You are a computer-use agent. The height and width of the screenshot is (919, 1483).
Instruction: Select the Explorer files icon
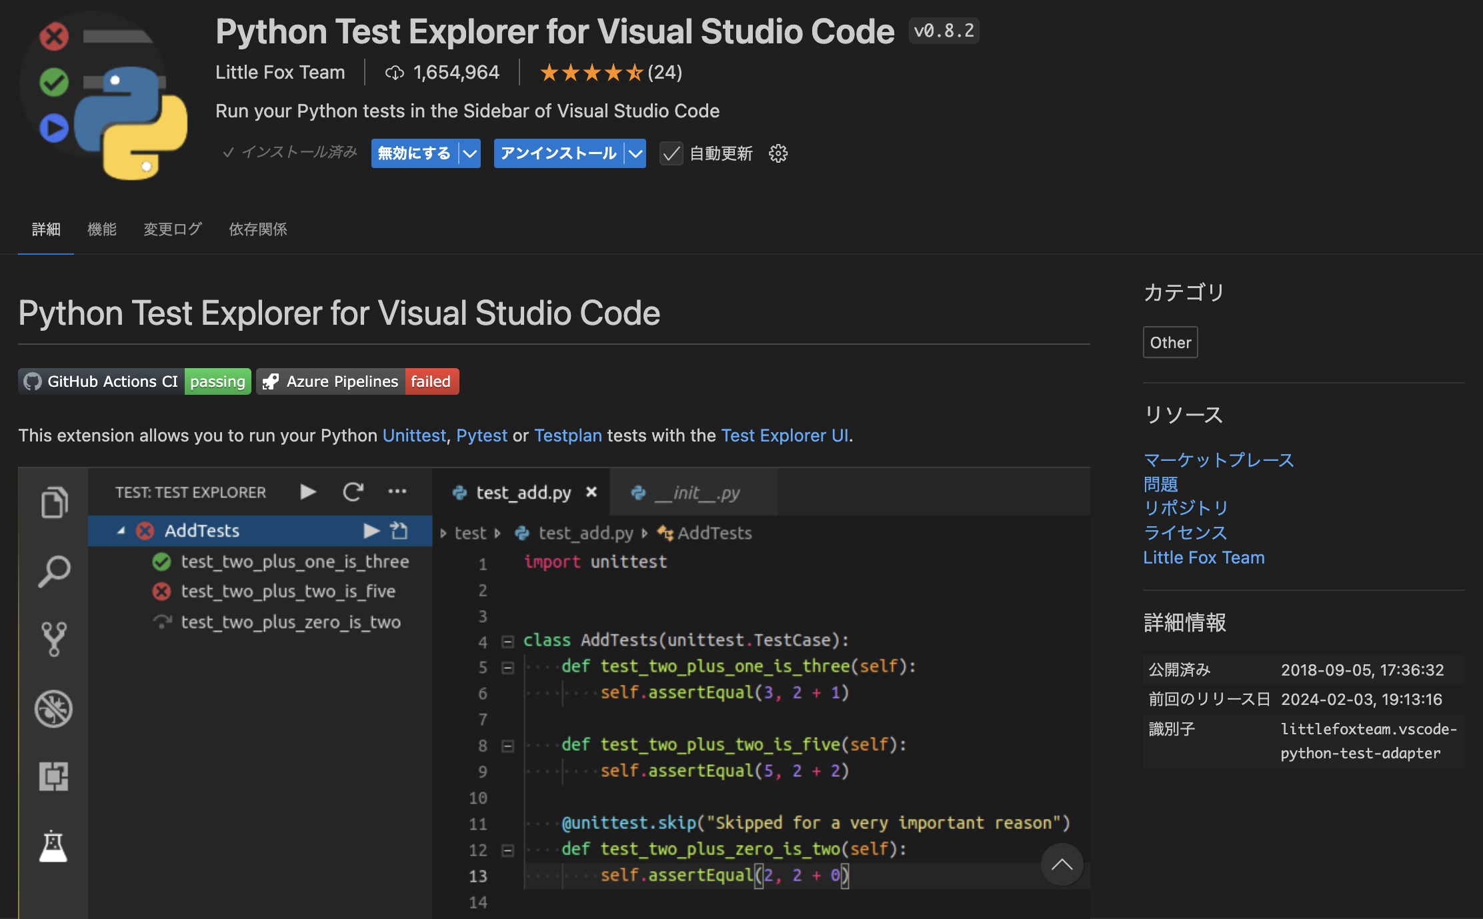53,502
